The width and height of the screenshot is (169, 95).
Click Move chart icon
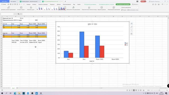pos(114,7)
